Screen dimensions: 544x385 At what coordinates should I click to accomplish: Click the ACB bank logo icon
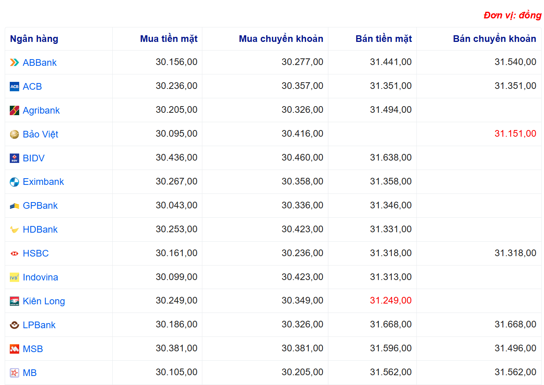14,87
